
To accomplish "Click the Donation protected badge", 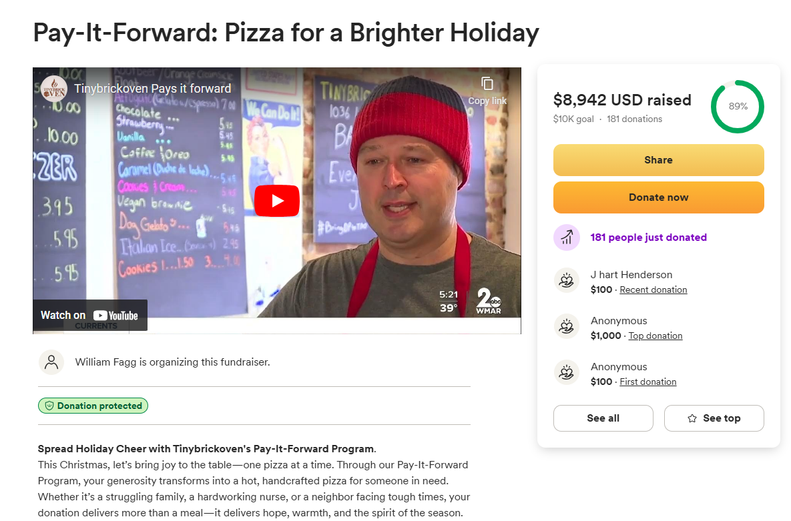I will [x=93, y=406].
